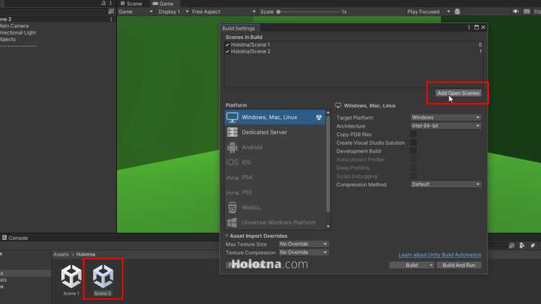Open the Build dropdown arrow

click(431, 265)
